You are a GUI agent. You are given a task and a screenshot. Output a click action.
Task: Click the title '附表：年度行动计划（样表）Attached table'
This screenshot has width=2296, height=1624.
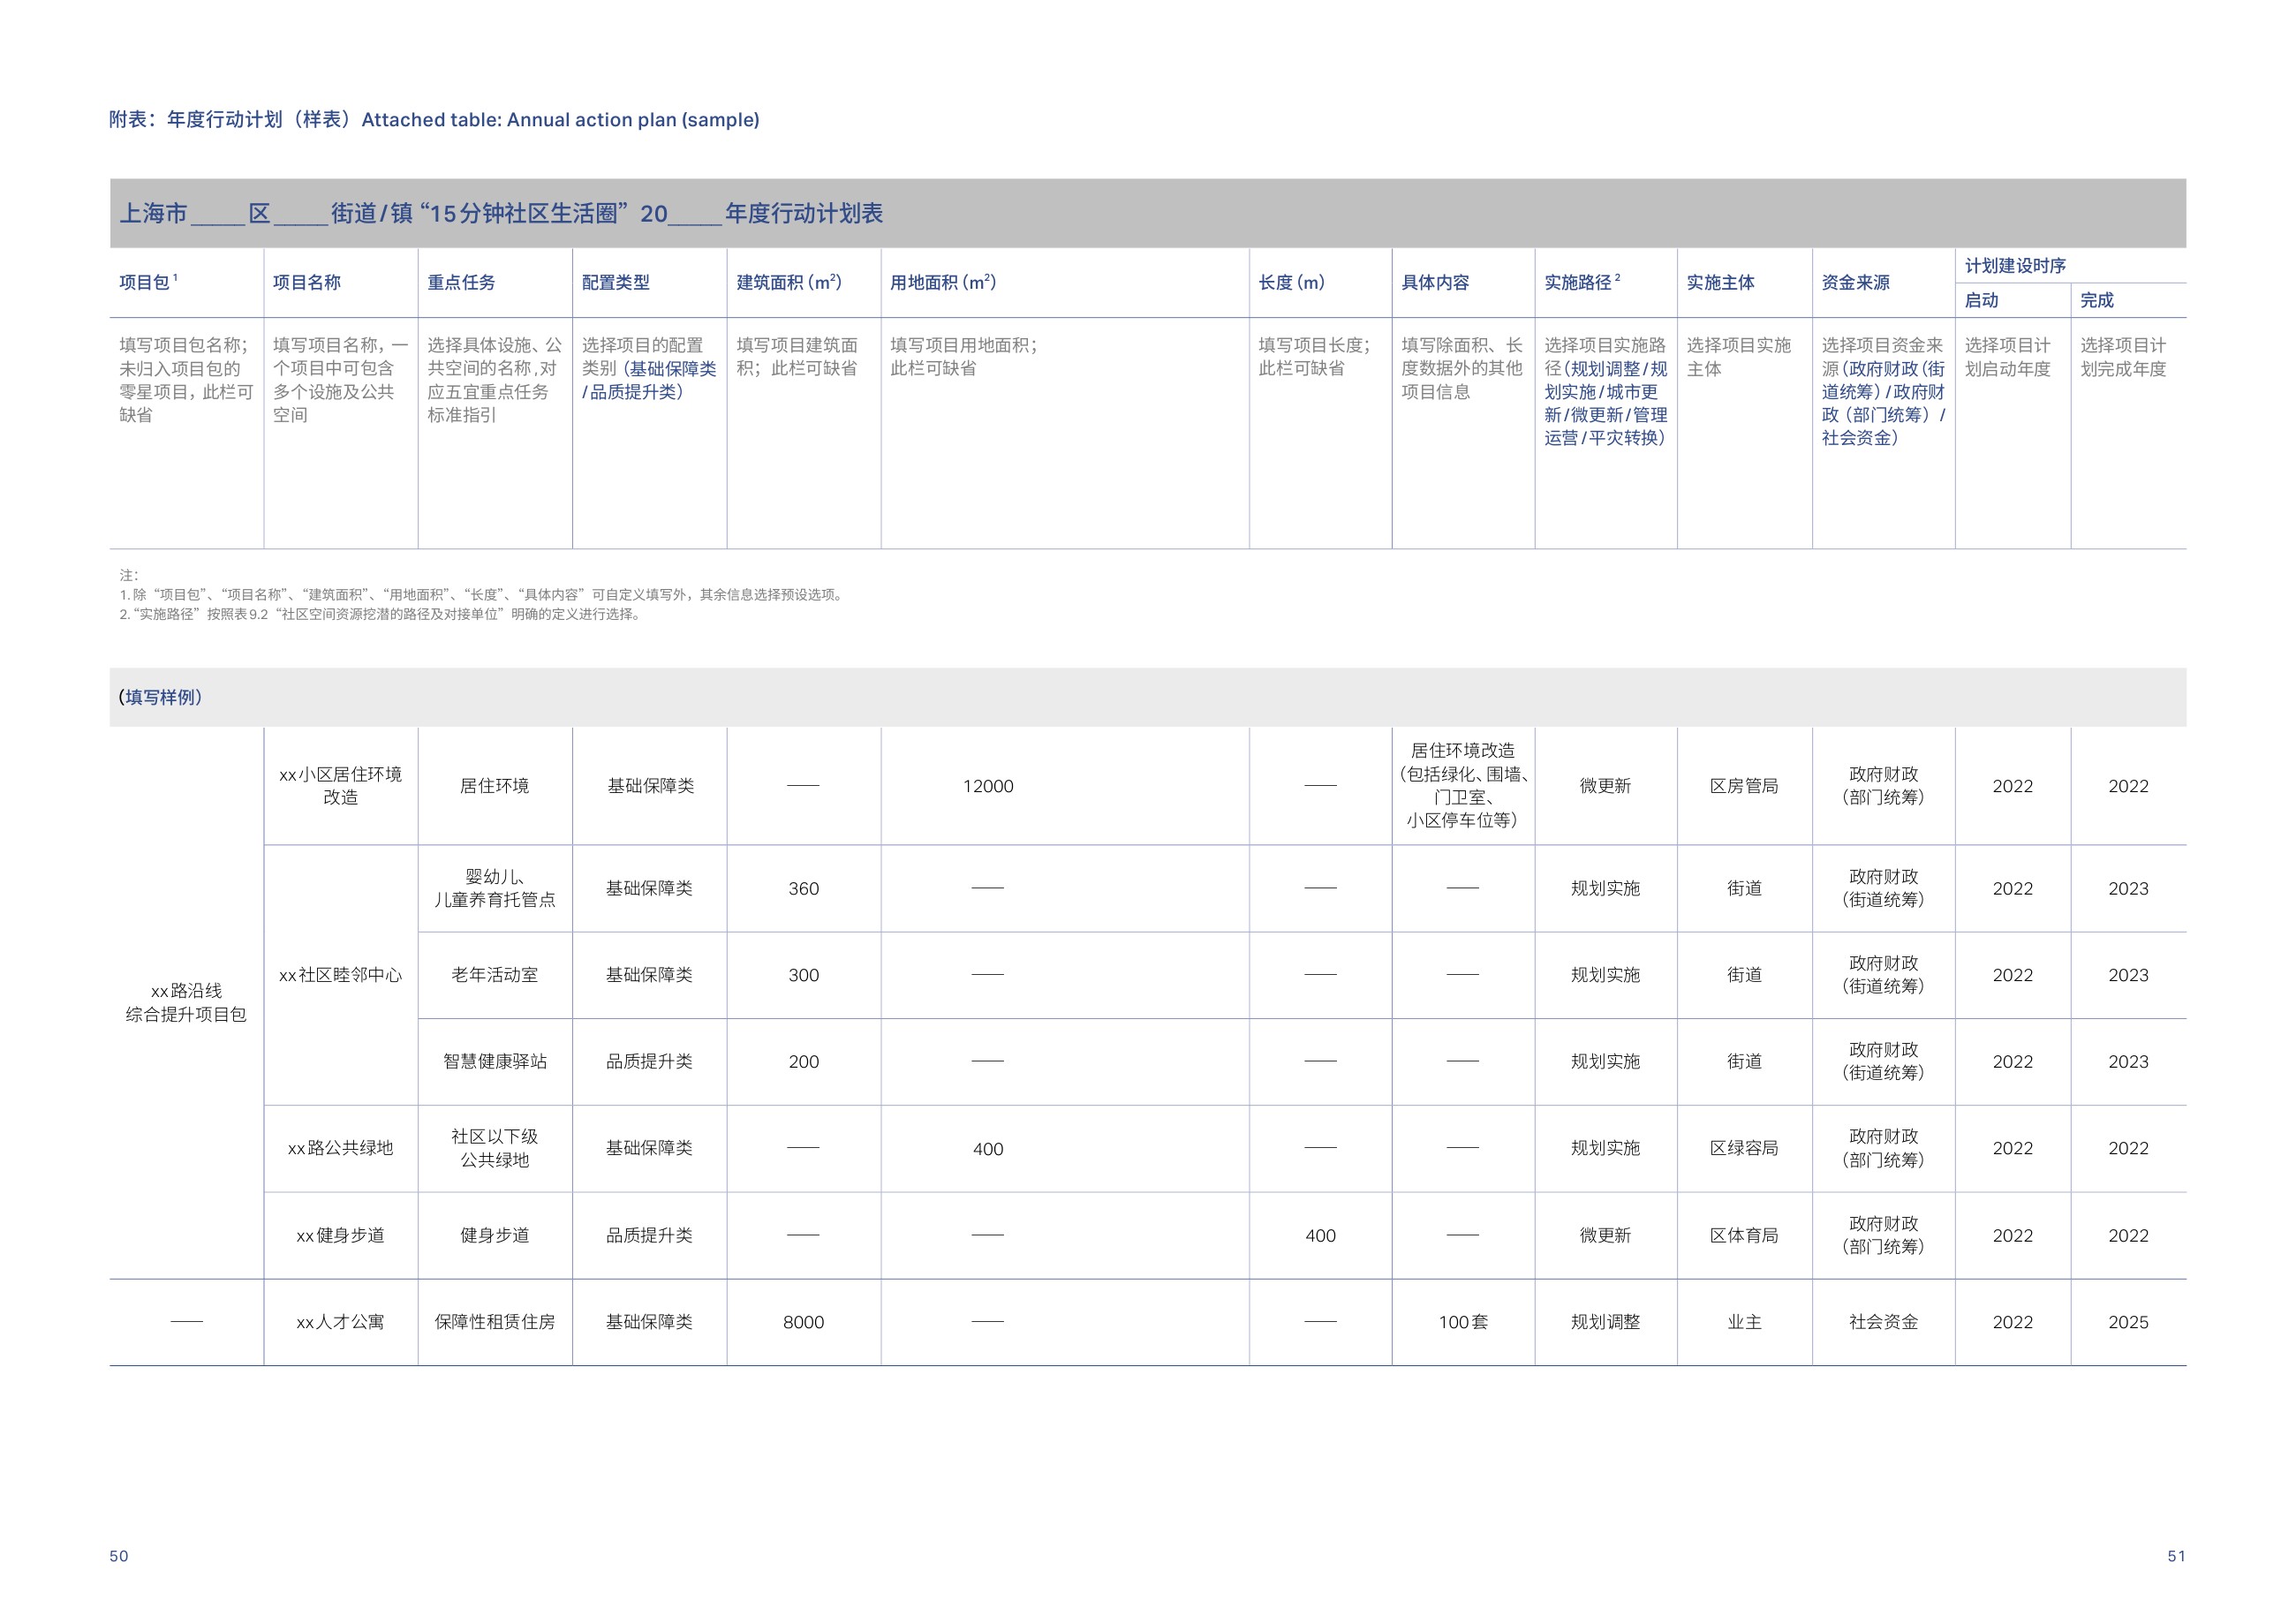tap(434, 120)
